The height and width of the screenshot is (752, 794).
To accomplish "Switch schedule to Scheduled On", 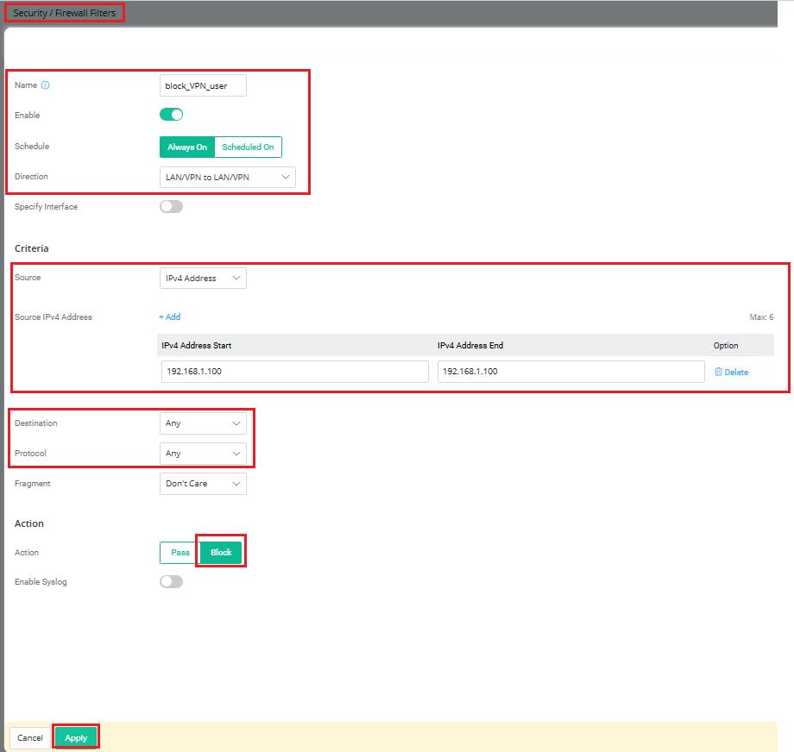I will click(x=248, y=147).
